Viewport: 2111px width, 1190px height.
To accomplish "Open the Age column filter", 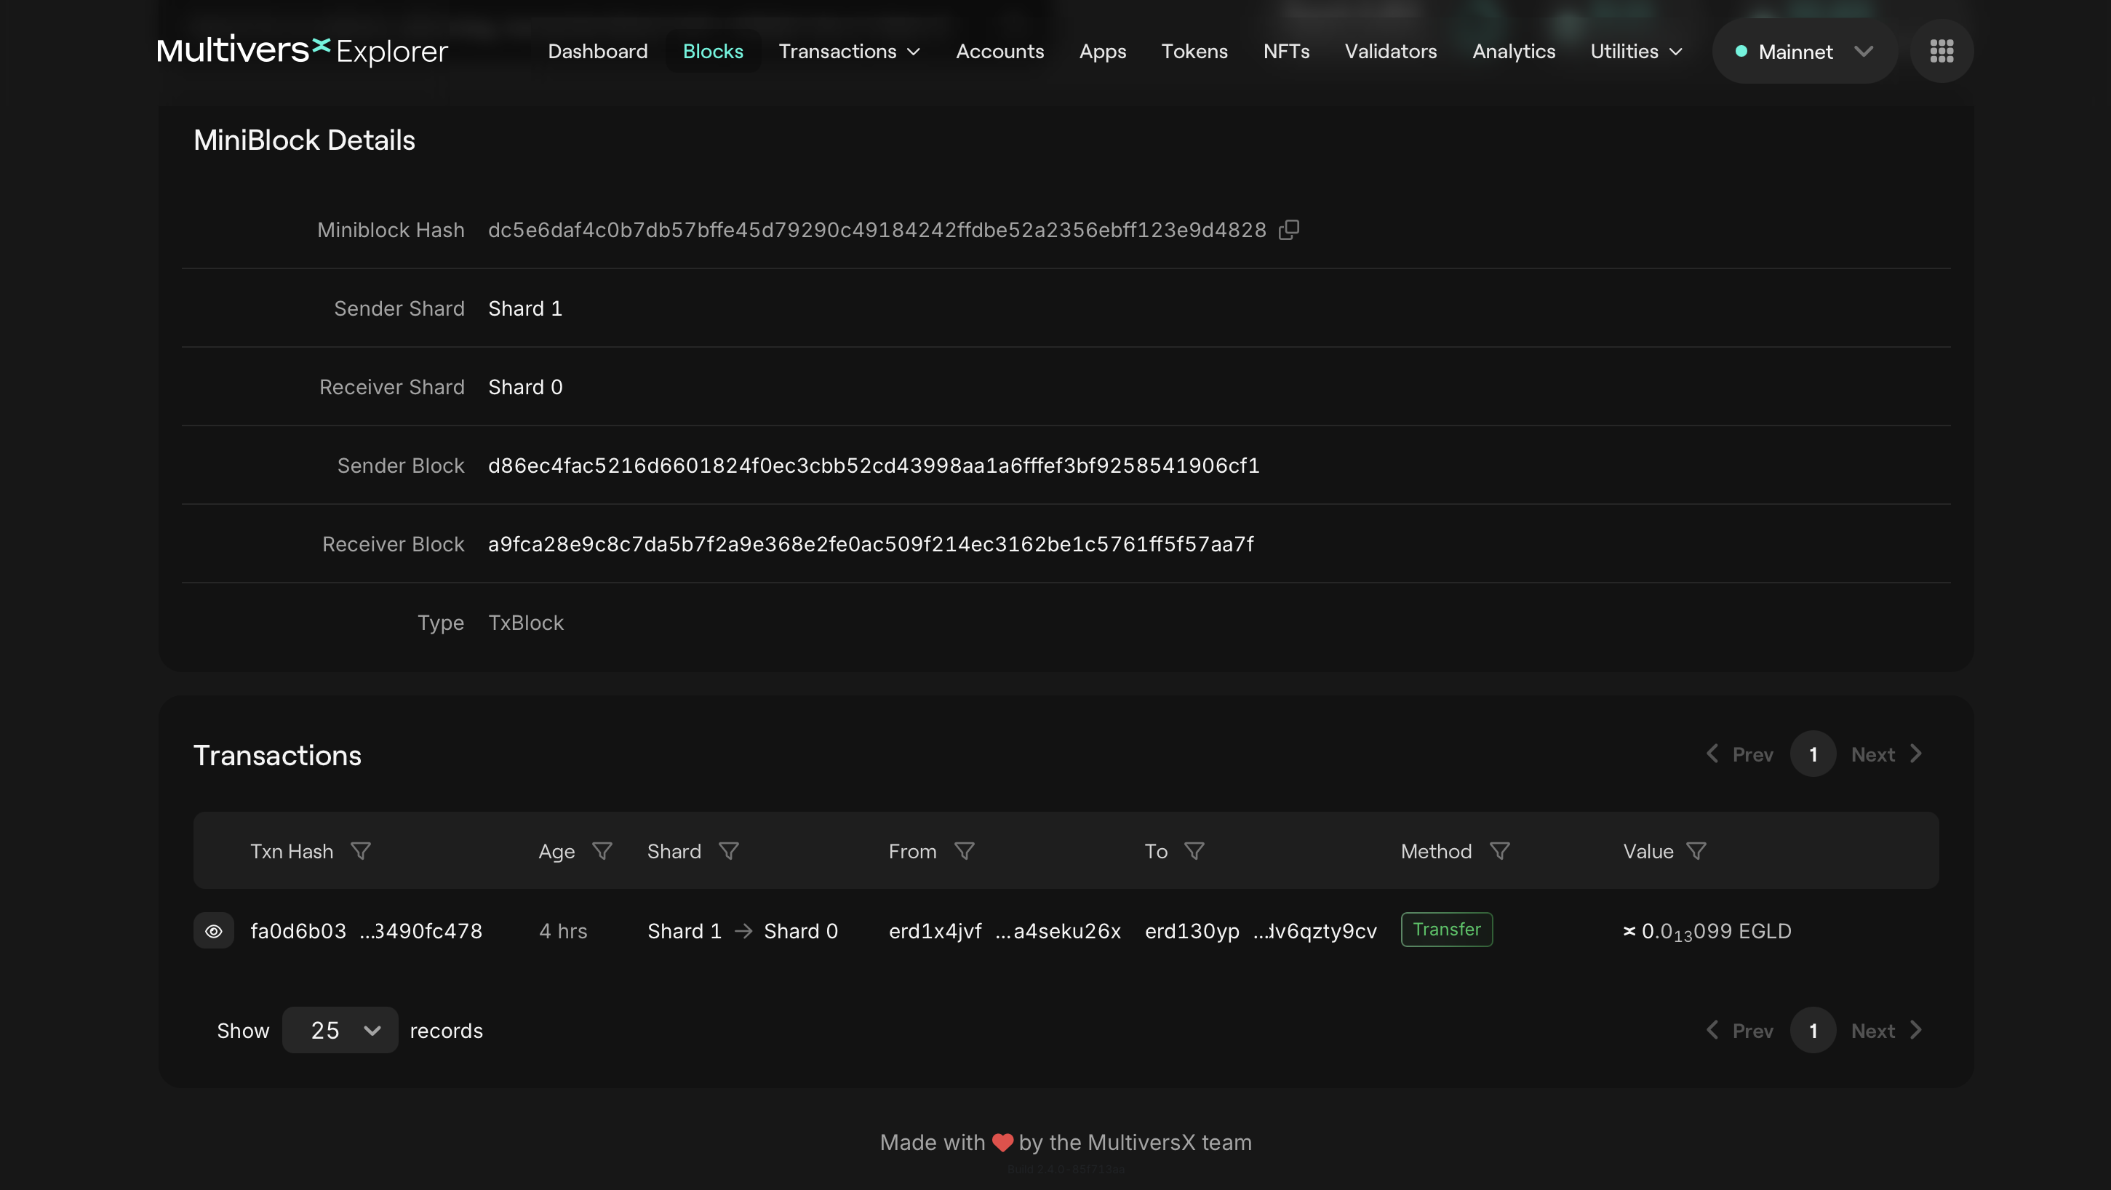I will [x=602, y=851].
